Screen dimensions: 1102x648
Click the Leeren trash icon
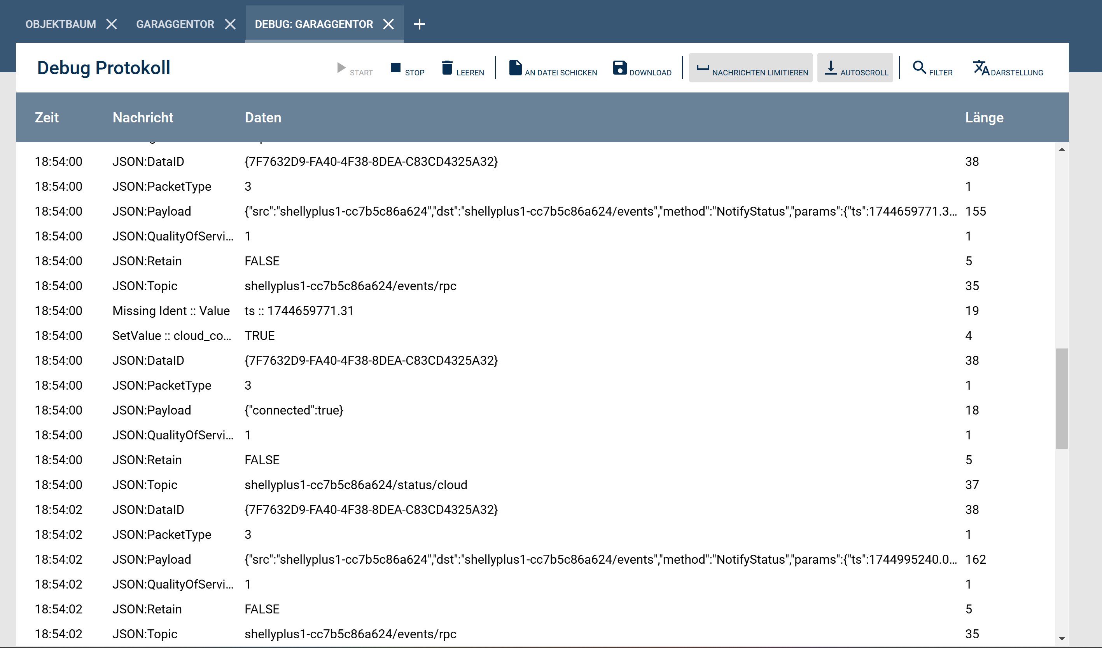(x=447, y=68)
